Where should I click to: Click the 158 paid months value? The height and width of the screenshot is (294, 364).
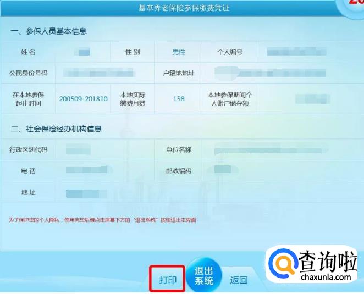point(179,99)
